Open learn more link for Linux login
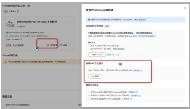The height and width of the screenshot is (109, 190). click(132, 92)
